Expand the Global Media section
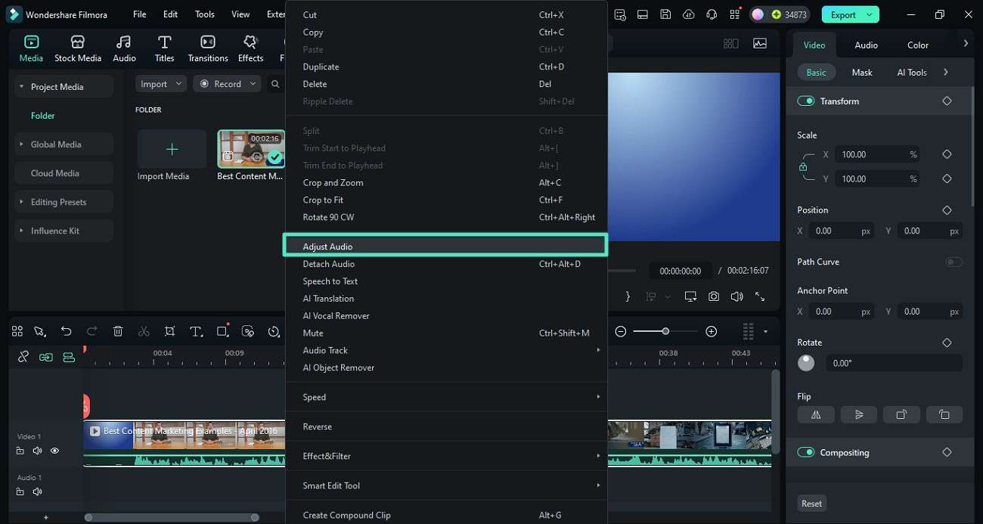The width and height of the screenshot is (983, 524). 22,144
